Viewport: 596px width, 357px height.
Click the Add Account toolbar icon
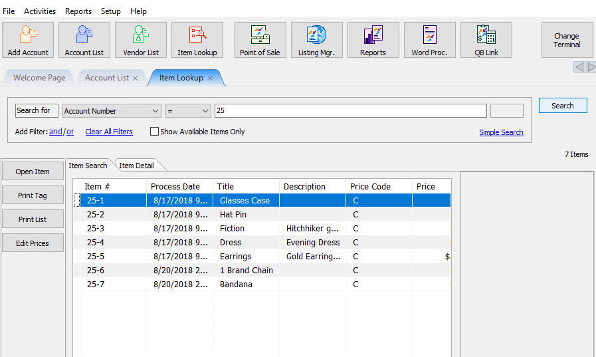coord(28,40)
